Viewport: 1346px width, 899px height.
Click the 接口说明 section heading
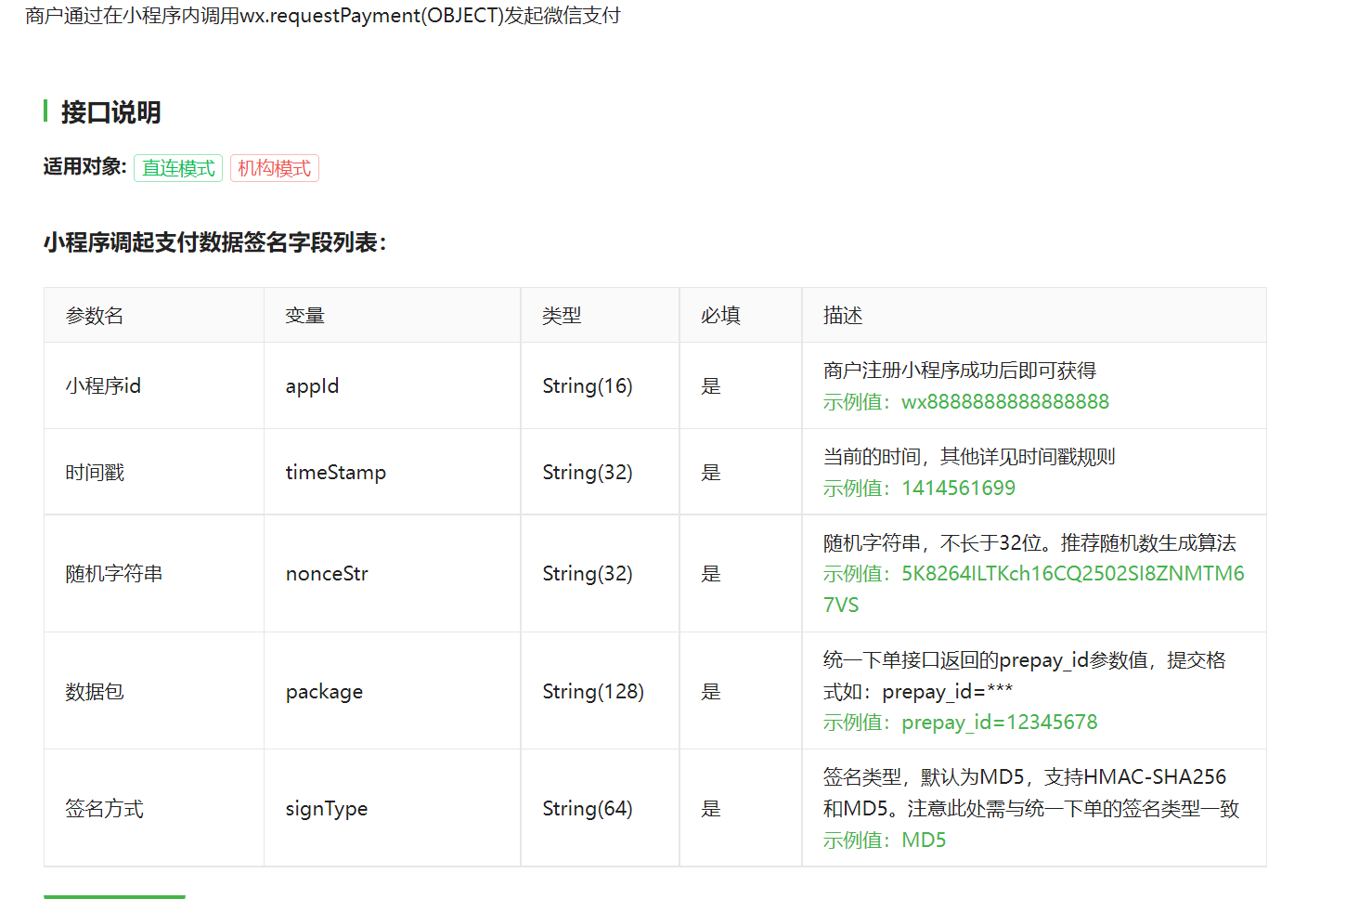[x=110, y=112]
